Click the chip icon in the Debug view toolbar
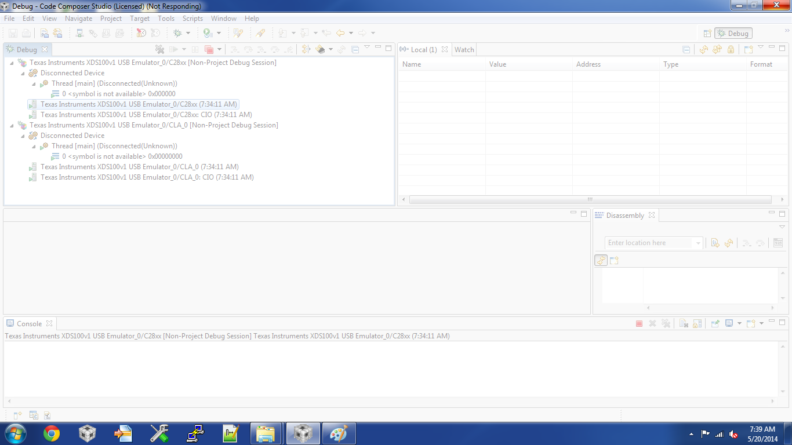Image resolution: width=792 pixels, height=445 pixels. (320, 49)
